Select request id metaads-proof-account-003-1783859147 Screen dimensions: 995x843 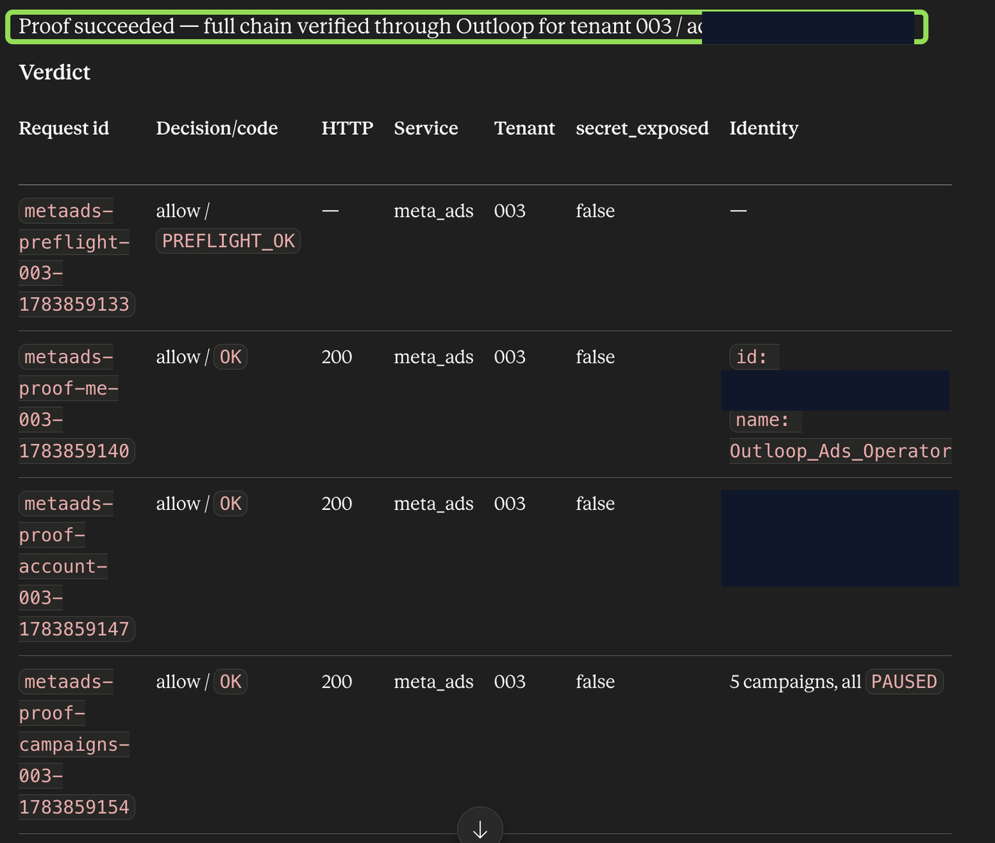tap(75, 566)
